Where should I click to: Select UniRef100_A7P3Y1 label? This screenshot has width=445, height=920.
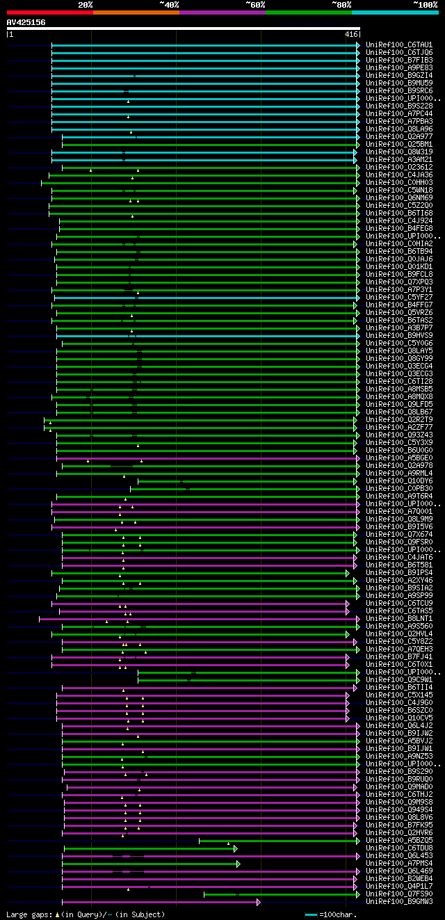tap(399, 289)
